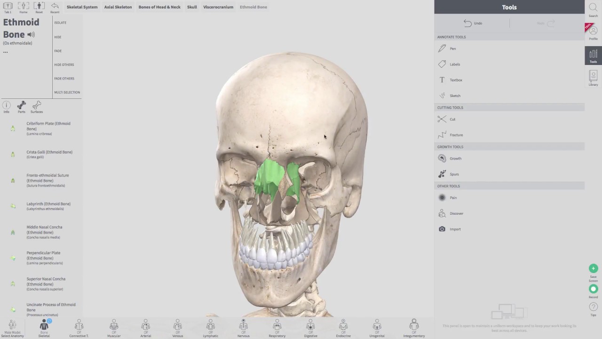Viewport: 602px width, 339px height.
Task: Toggle the Integumentary system layer
Action: click(414, 328)
